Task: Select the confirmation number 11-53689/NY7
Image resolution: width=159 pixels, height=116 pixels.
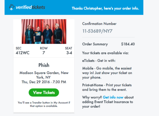Action: click(x=97, y=31)
